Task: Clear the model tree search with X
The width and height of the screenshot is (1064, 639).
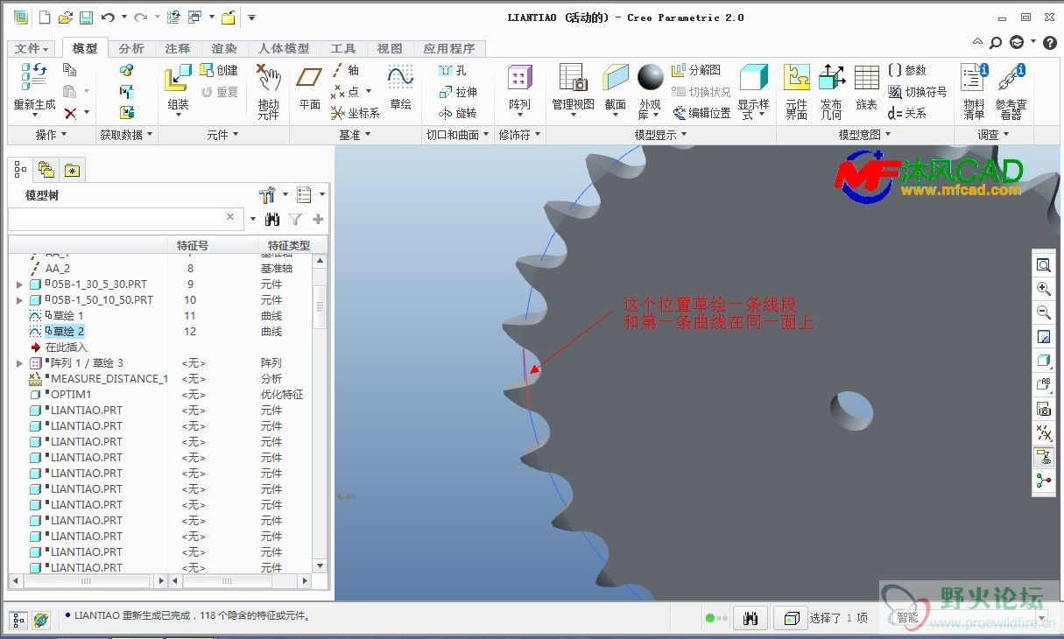Action: click(230, 217)
